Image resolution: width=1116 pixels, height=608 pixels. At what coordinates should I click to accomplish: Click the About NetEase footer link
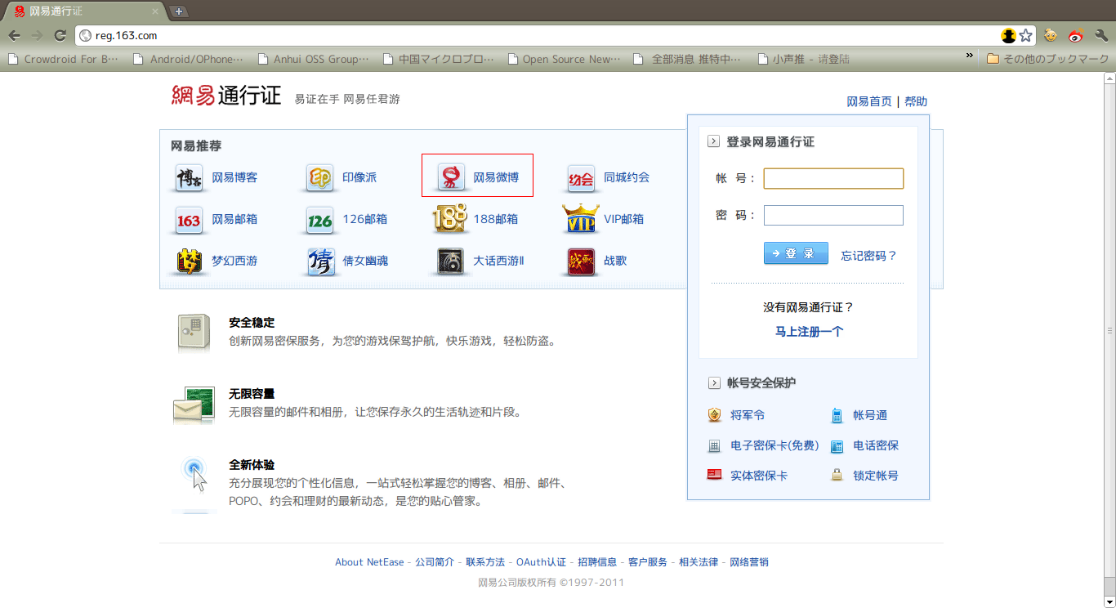pyautogui.click(x=369, y=562)
